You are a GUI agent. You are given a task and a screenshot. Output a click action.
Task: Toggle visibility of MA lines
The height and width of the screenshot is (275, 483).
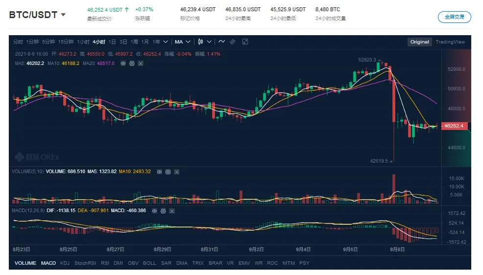click(x=123, y=63)
